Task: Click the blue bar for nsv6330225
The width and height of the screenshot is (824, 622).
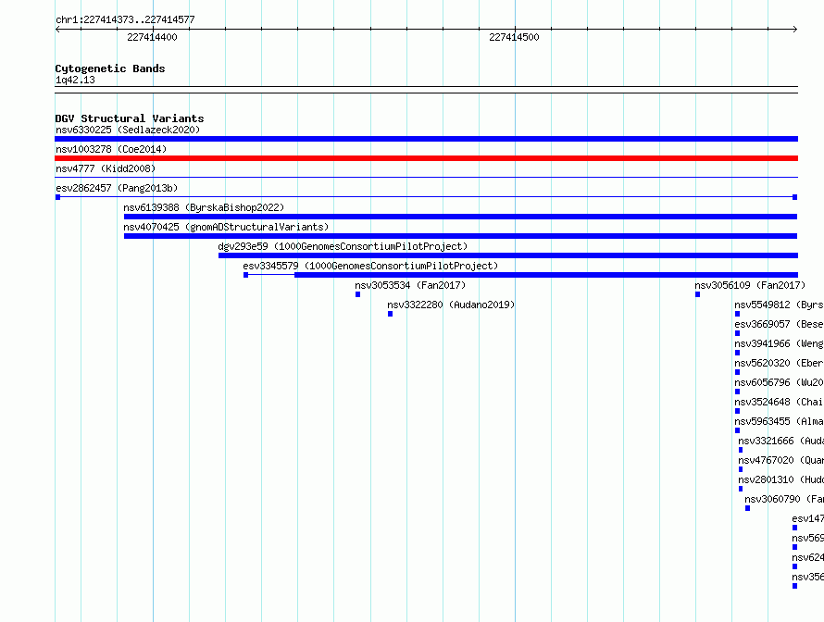Action: 426,139
